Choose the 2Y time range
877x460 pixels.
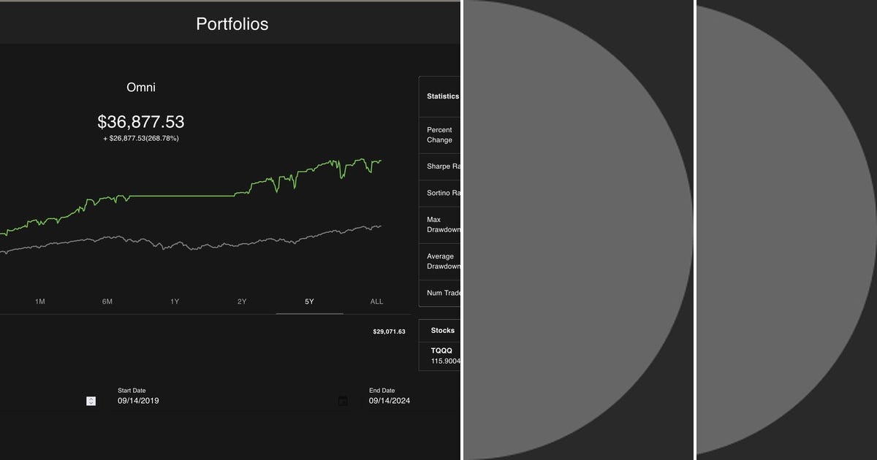[x=242, y=301]
